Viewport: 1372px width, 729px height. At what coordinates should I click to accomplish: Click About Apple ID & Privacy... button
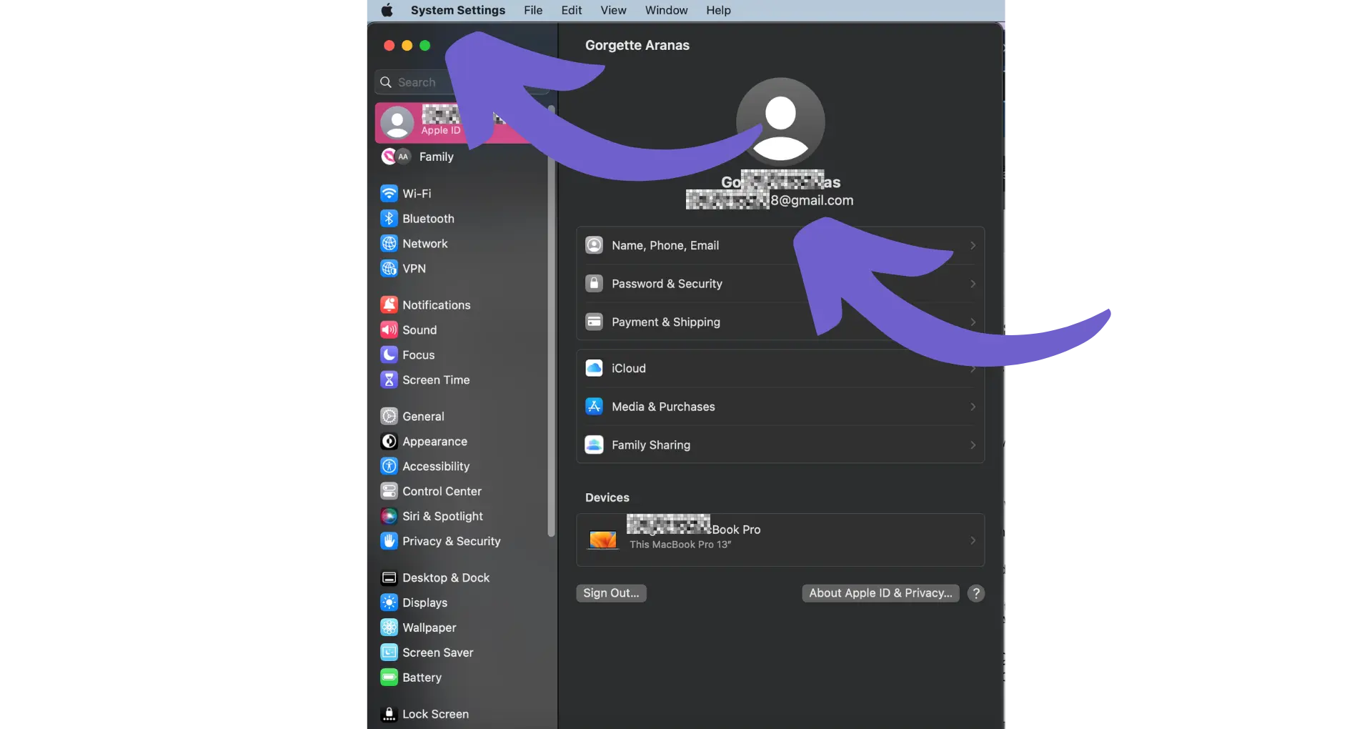pos(880,593)
